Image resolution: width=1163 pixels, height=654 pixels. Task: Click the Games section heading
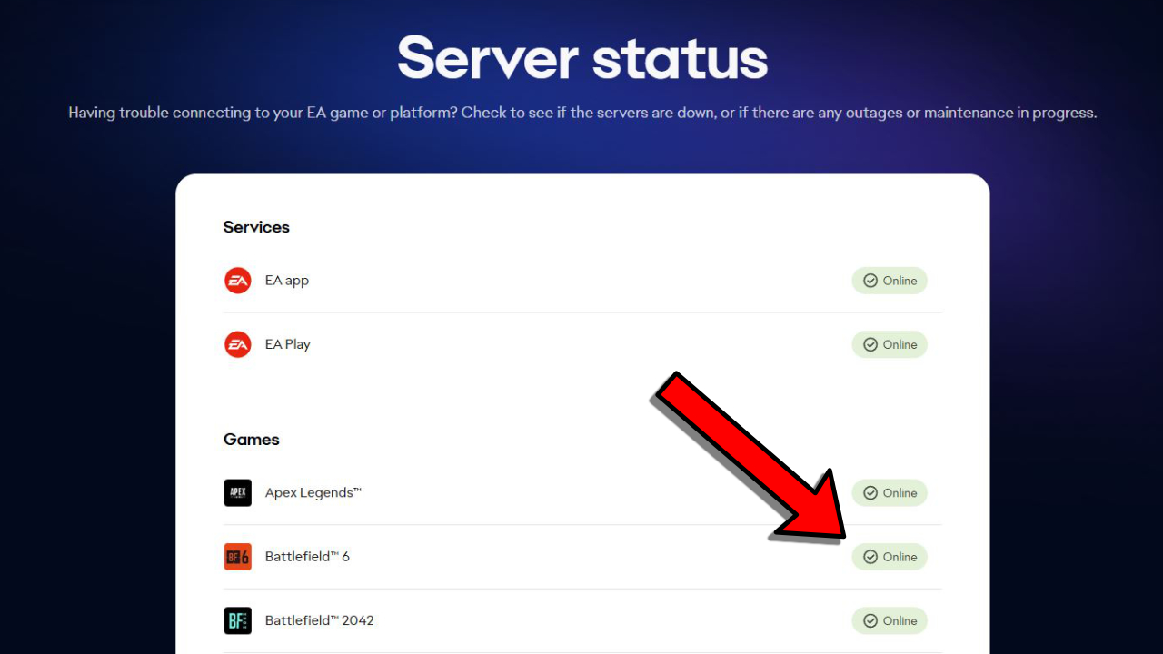252,440
